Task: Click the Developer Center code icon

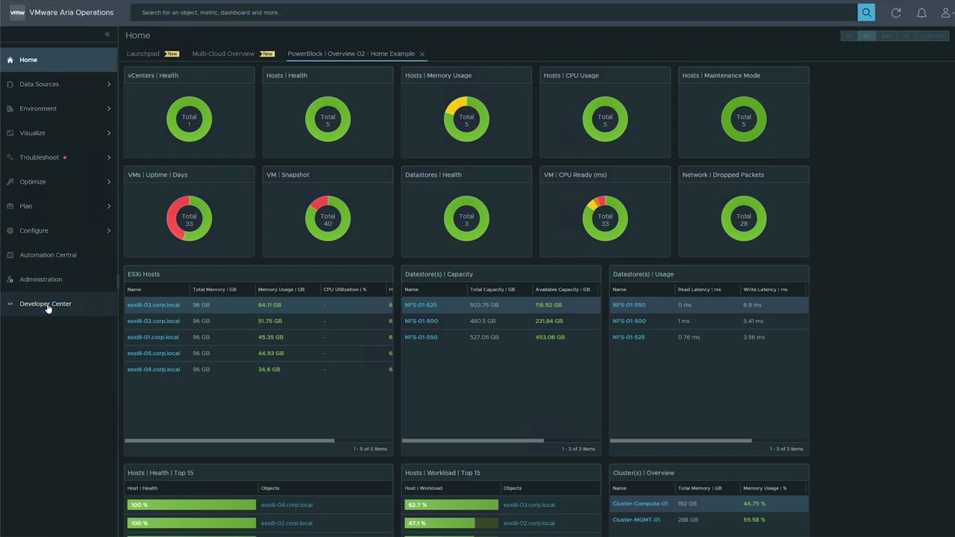Action: coord(10,304)
